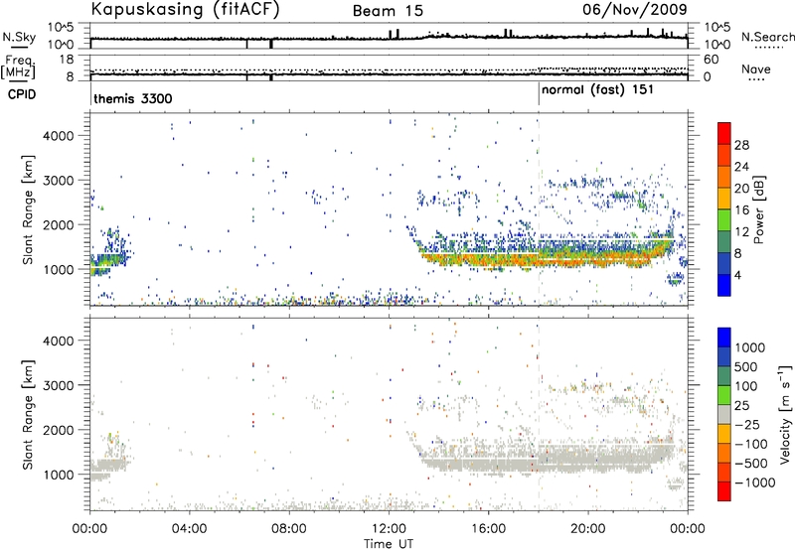Click the dashed CPID change line at 18:00
This screenshot has width=795, height=550.
pos(539,209)
